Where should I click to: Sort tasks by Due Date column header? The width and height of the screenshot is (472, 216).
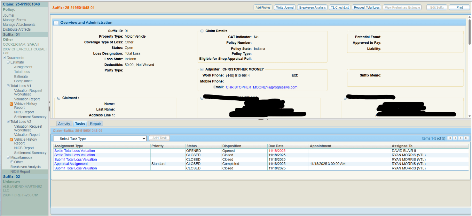point(276,146)
